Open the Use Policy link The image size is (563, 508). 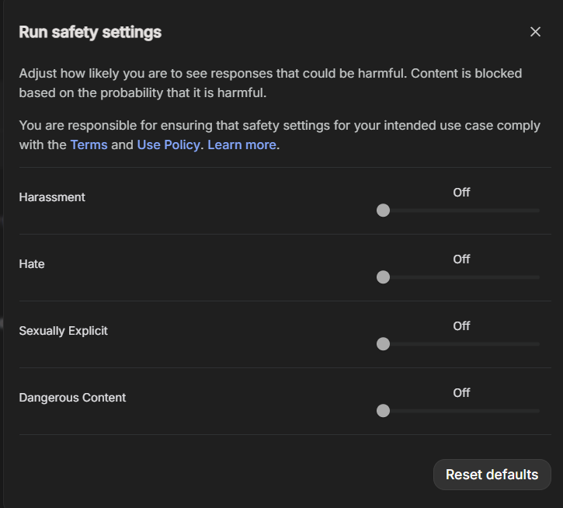[169, 144]
